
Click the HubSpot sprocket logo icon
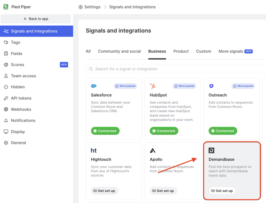pos(152,86)
